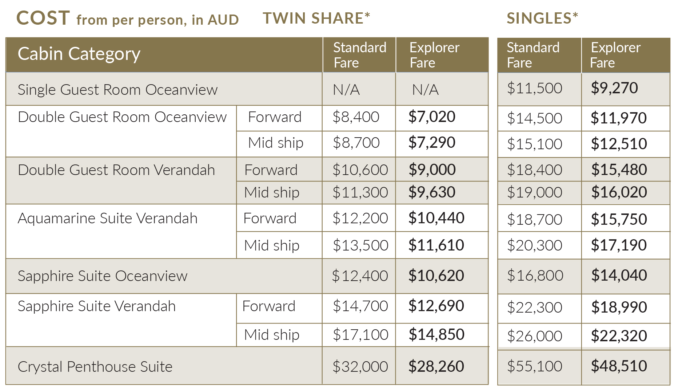This screenshot has height=391, width=674.
Task: Select the $9,270 singles Explorer price
Action: (x=614, y=88)
